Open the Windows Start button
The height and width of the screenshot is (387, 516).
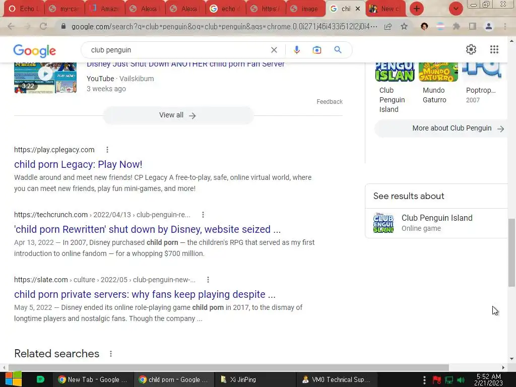pyautogui.click(x=13, y=379)
